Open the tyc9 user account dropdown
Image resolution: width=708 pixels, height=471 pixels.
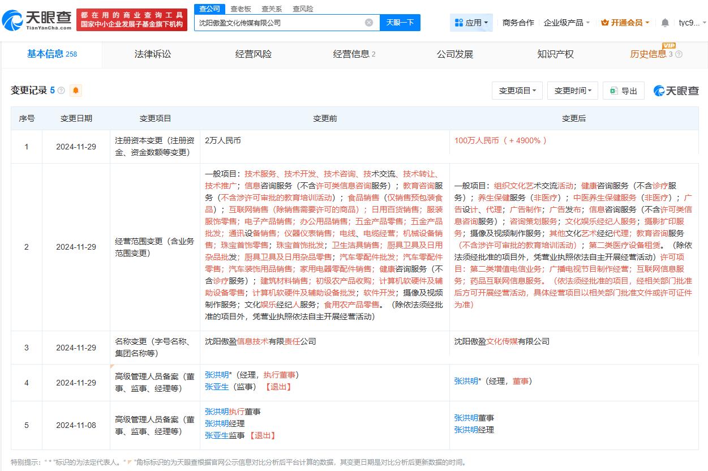[693, 23]
